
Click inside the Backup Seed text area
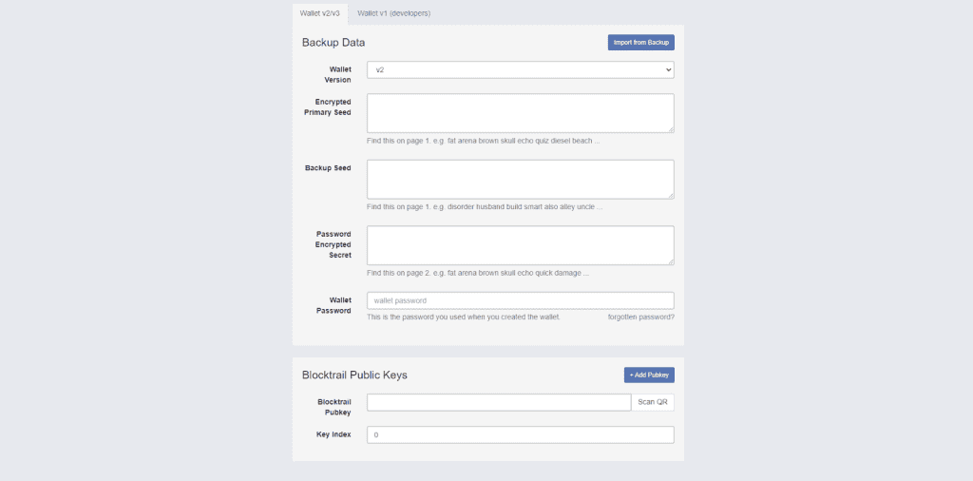(520, 179)
